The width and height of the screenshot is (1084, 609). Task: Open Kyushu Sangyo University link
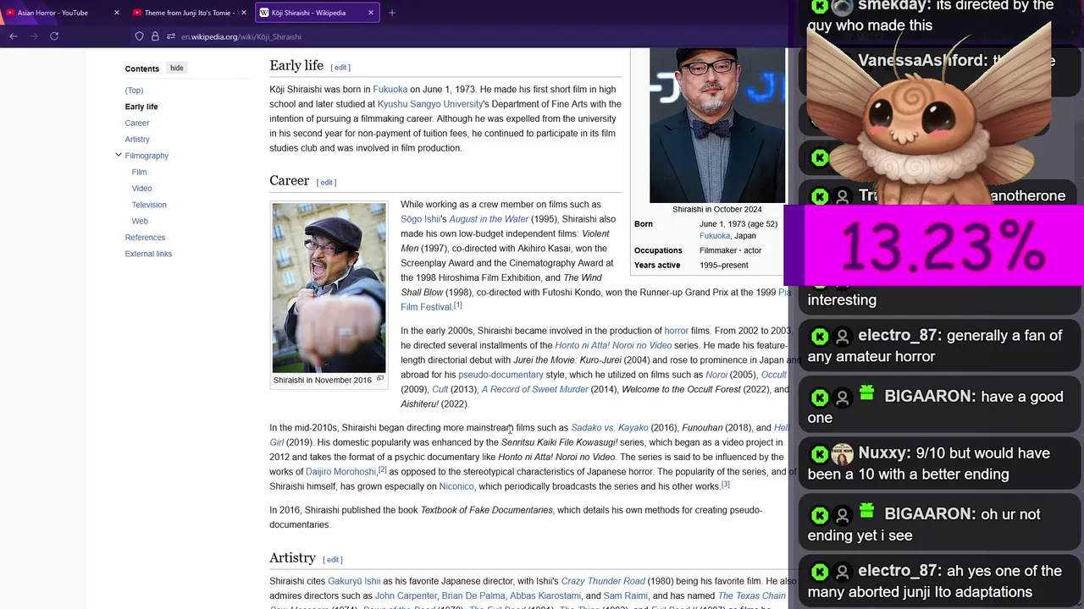click(429, 104)
